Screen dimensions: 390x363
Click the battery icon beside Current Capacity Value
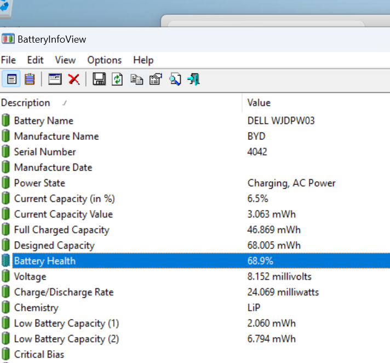[5, 214]
